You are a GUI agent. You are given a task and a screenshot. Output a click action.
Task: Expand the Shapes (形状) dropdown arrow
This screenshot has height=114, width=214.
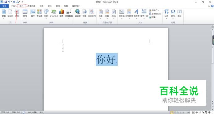click(x=46, y=19)
